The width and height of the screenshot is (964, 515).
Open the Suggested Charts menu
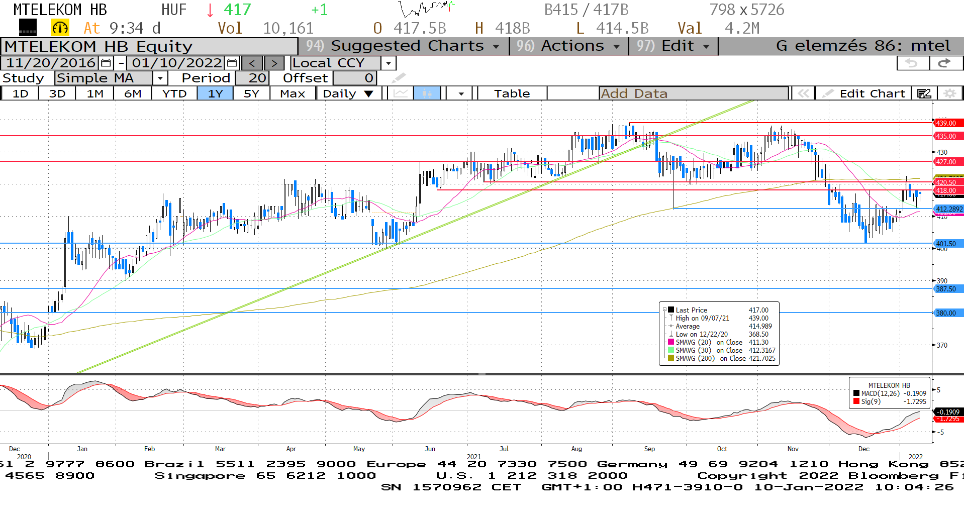coord(403,46)
